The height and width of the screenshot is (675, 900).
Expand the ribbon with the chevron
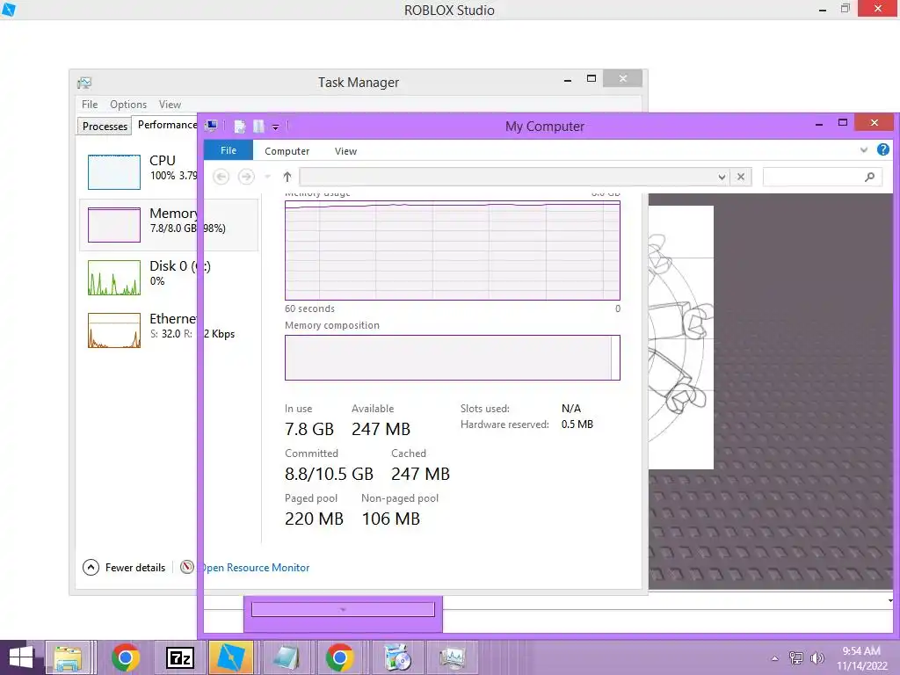[x=863, y=150]
